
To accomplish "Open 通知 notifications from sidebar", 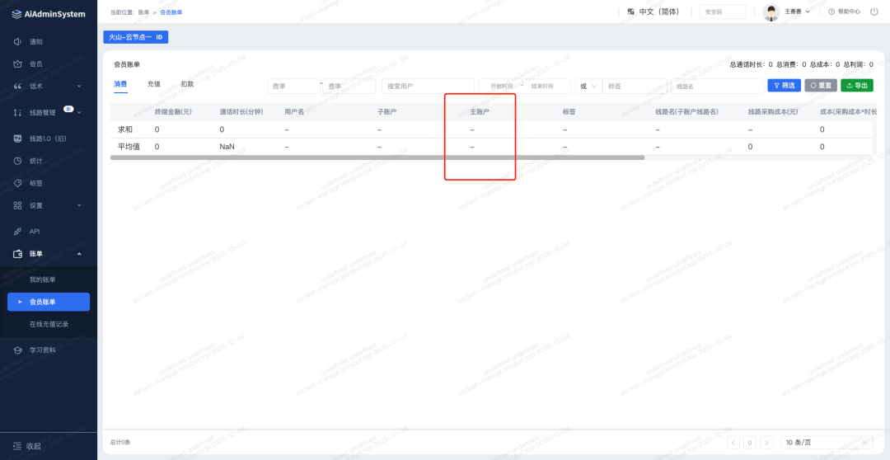I will (x=35, y=41).
